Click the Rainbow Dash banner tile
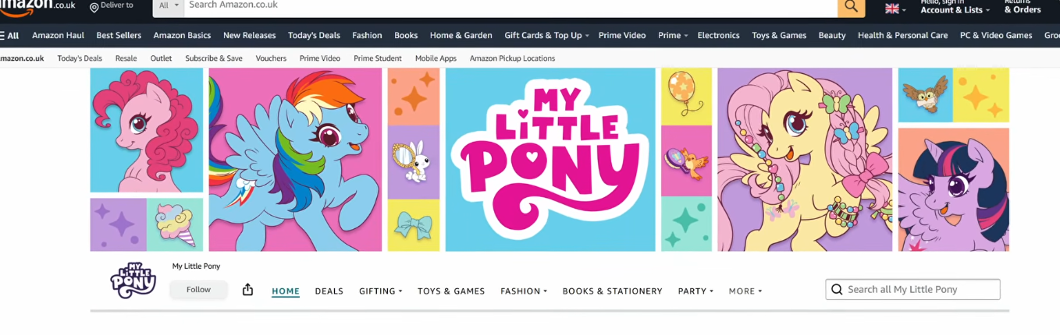 [x=295, y=160]
